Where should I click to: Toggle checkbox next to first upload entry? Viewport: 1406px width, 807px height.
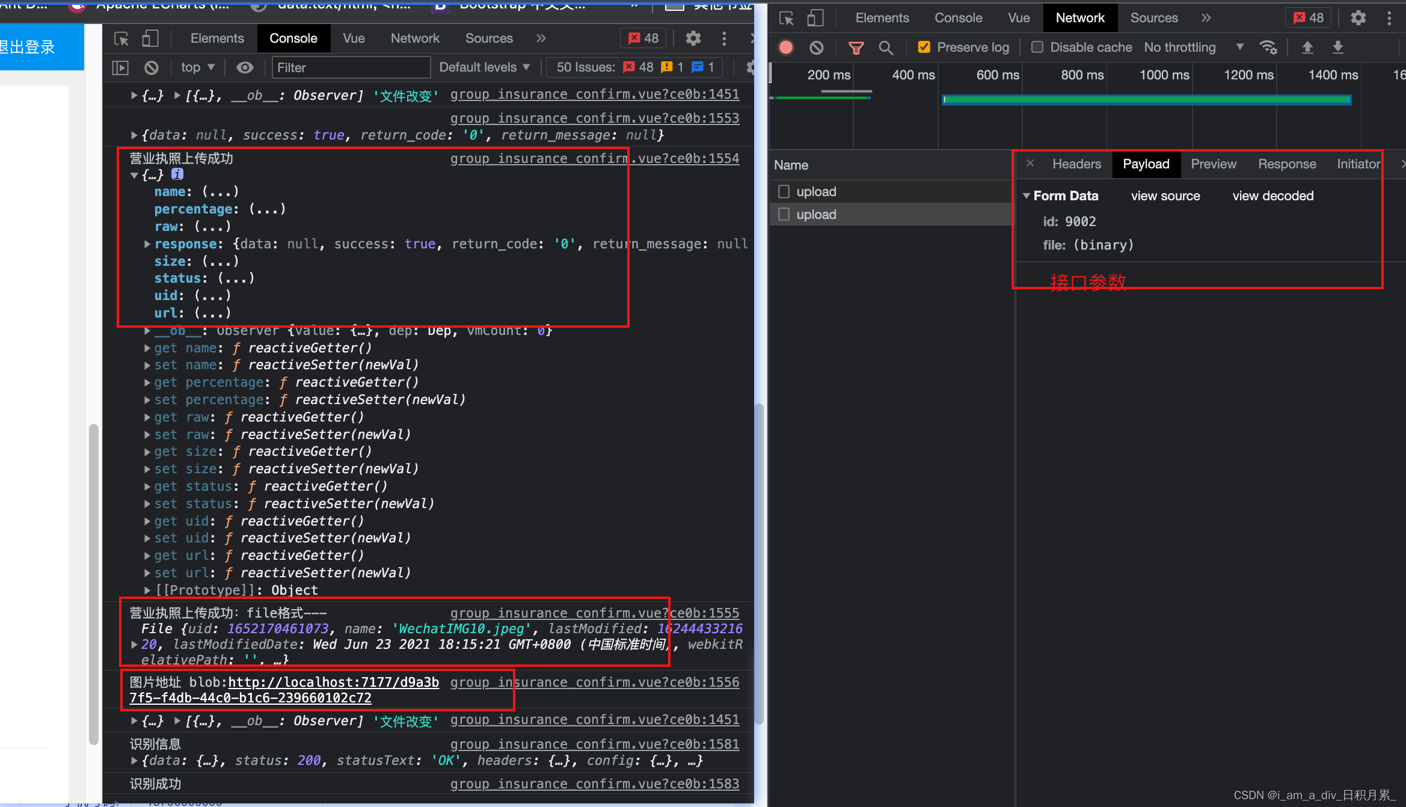click(784, 191)
